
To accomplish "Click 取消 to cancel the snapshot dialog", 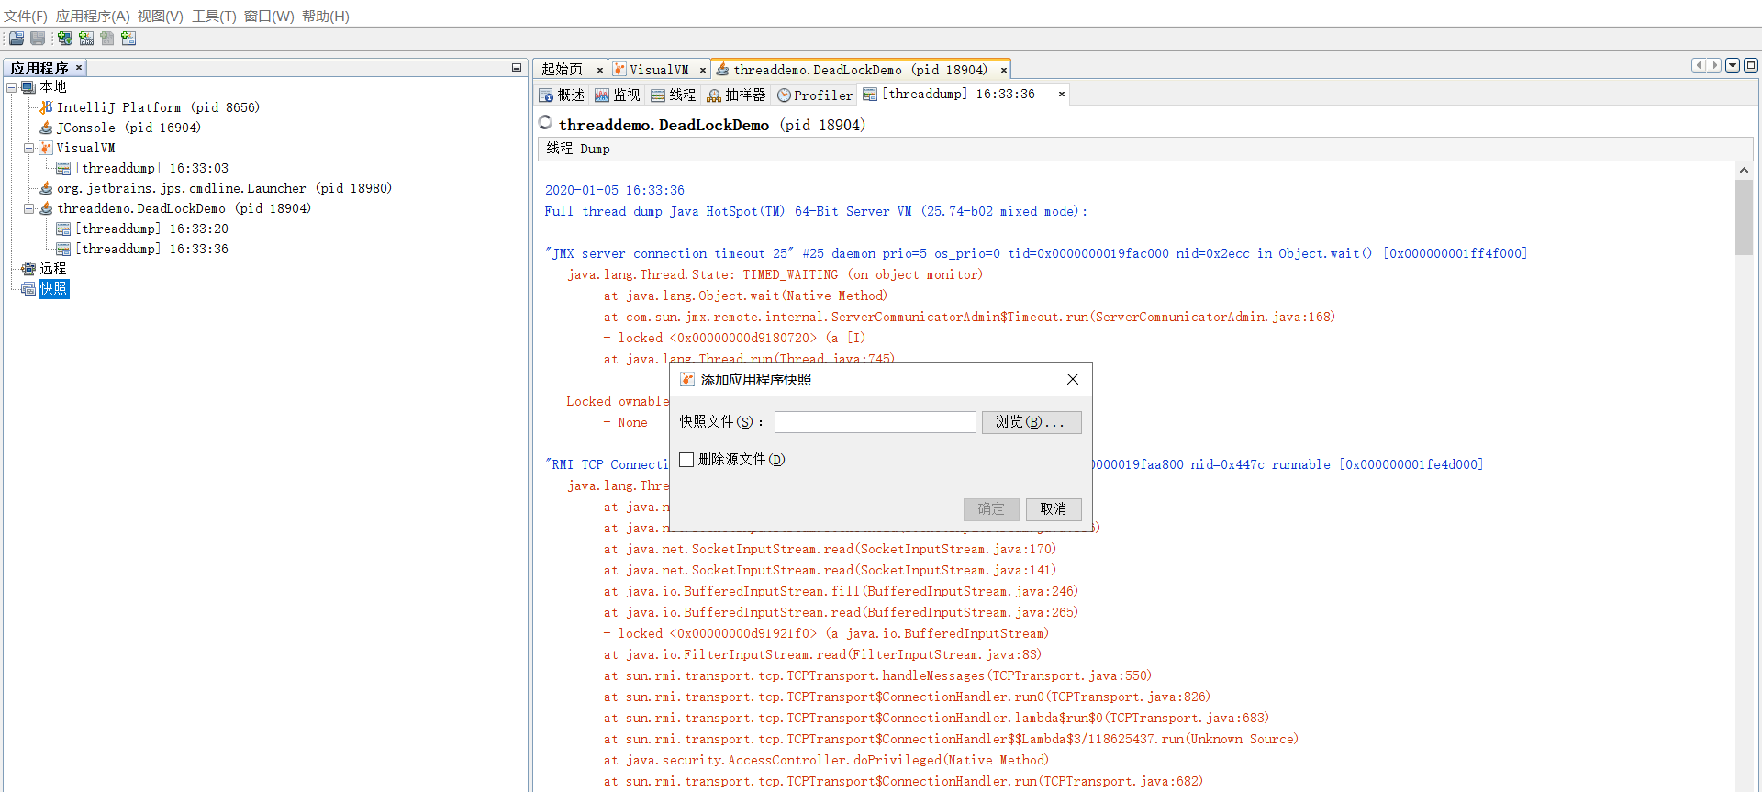I will pos(1054,509).
